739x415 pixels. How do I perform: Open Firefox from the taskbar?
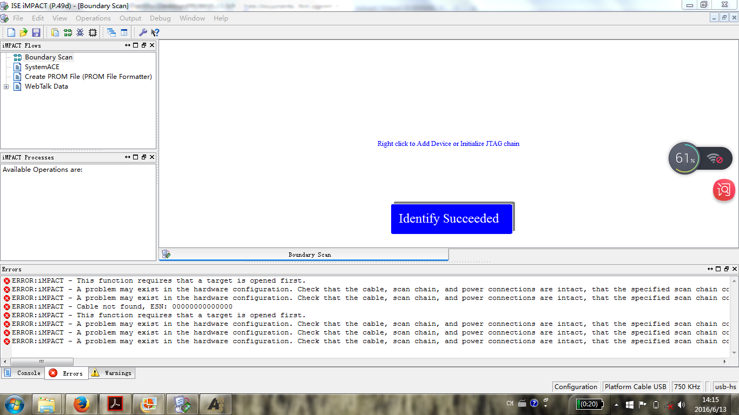[x=81, y=404]
